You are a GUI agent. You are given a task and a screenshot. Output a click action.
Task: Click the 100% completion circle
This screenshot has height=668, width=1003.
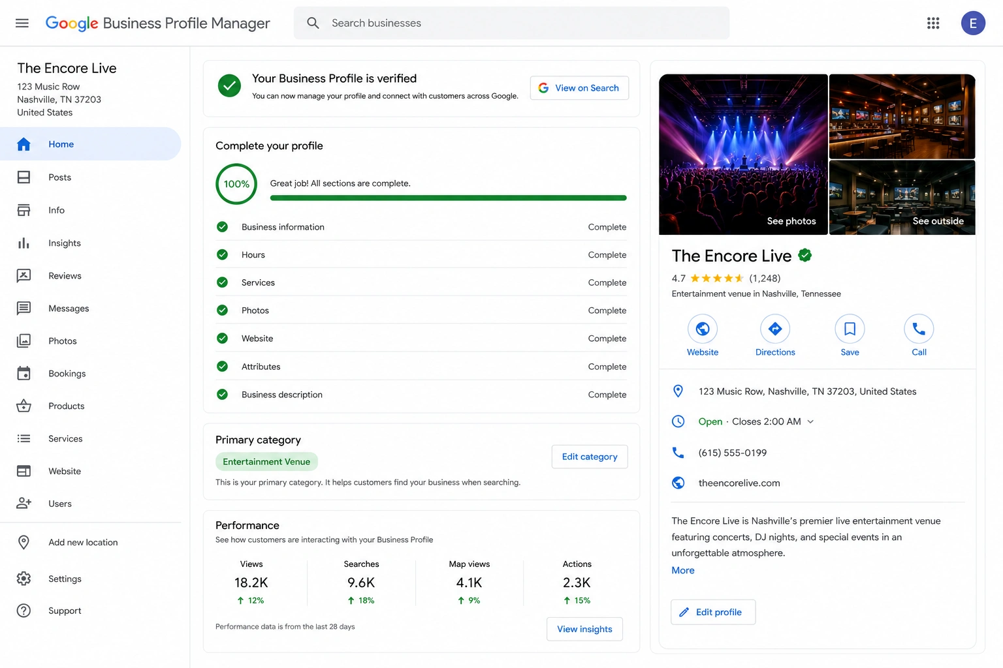236,184
